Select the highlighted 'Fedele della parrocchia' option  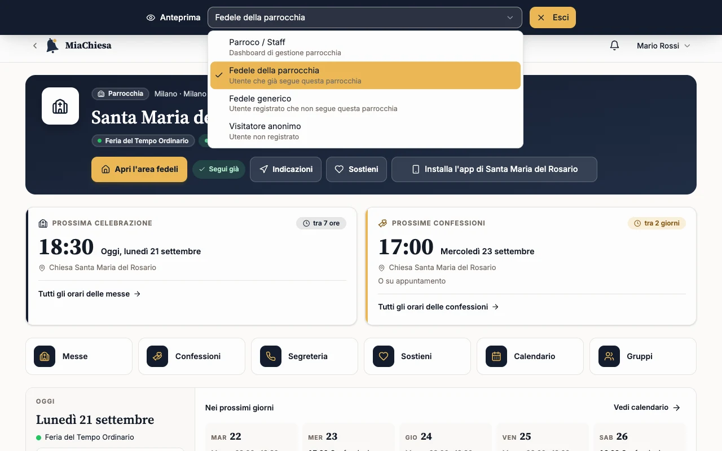[366, 76]
